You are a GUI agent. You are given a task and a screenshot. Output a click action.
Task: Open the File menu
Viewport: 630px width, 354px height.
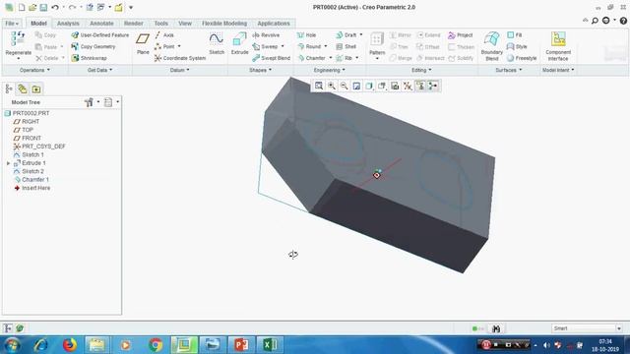12,24
